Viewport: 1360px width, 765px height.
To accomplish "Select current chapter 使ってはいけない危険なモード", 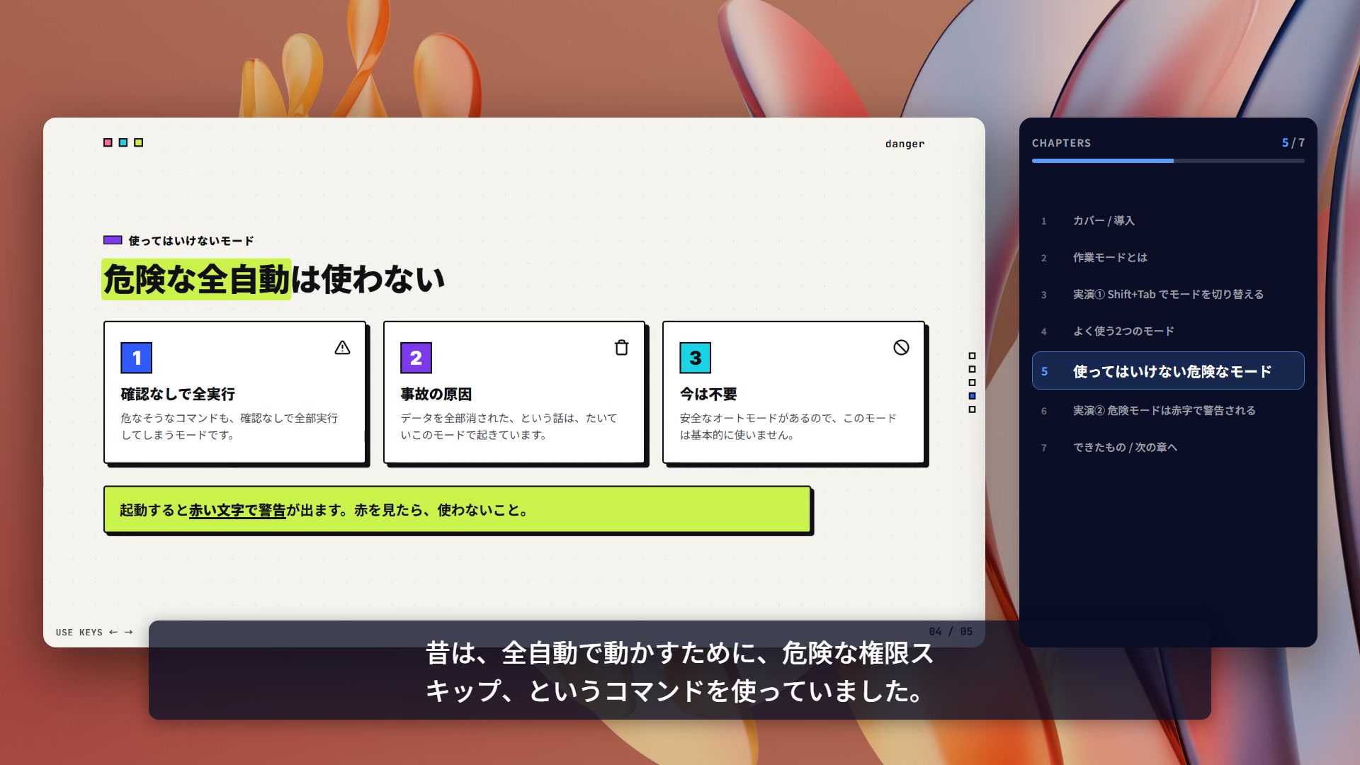I will (1168, 370).
